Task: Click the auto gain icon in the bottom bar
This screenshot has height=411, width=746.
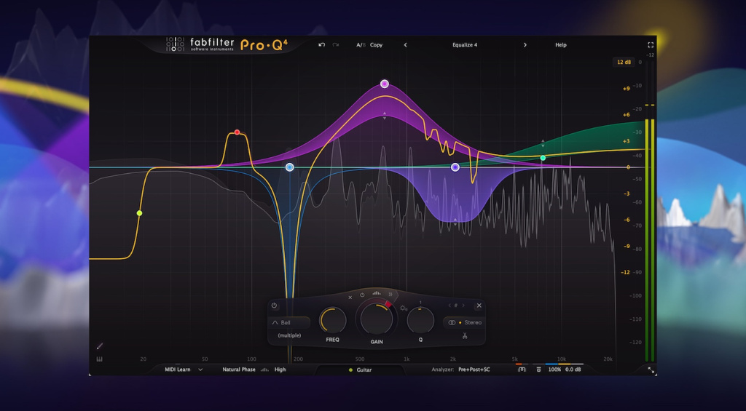Action: click(x=522, y=370)
